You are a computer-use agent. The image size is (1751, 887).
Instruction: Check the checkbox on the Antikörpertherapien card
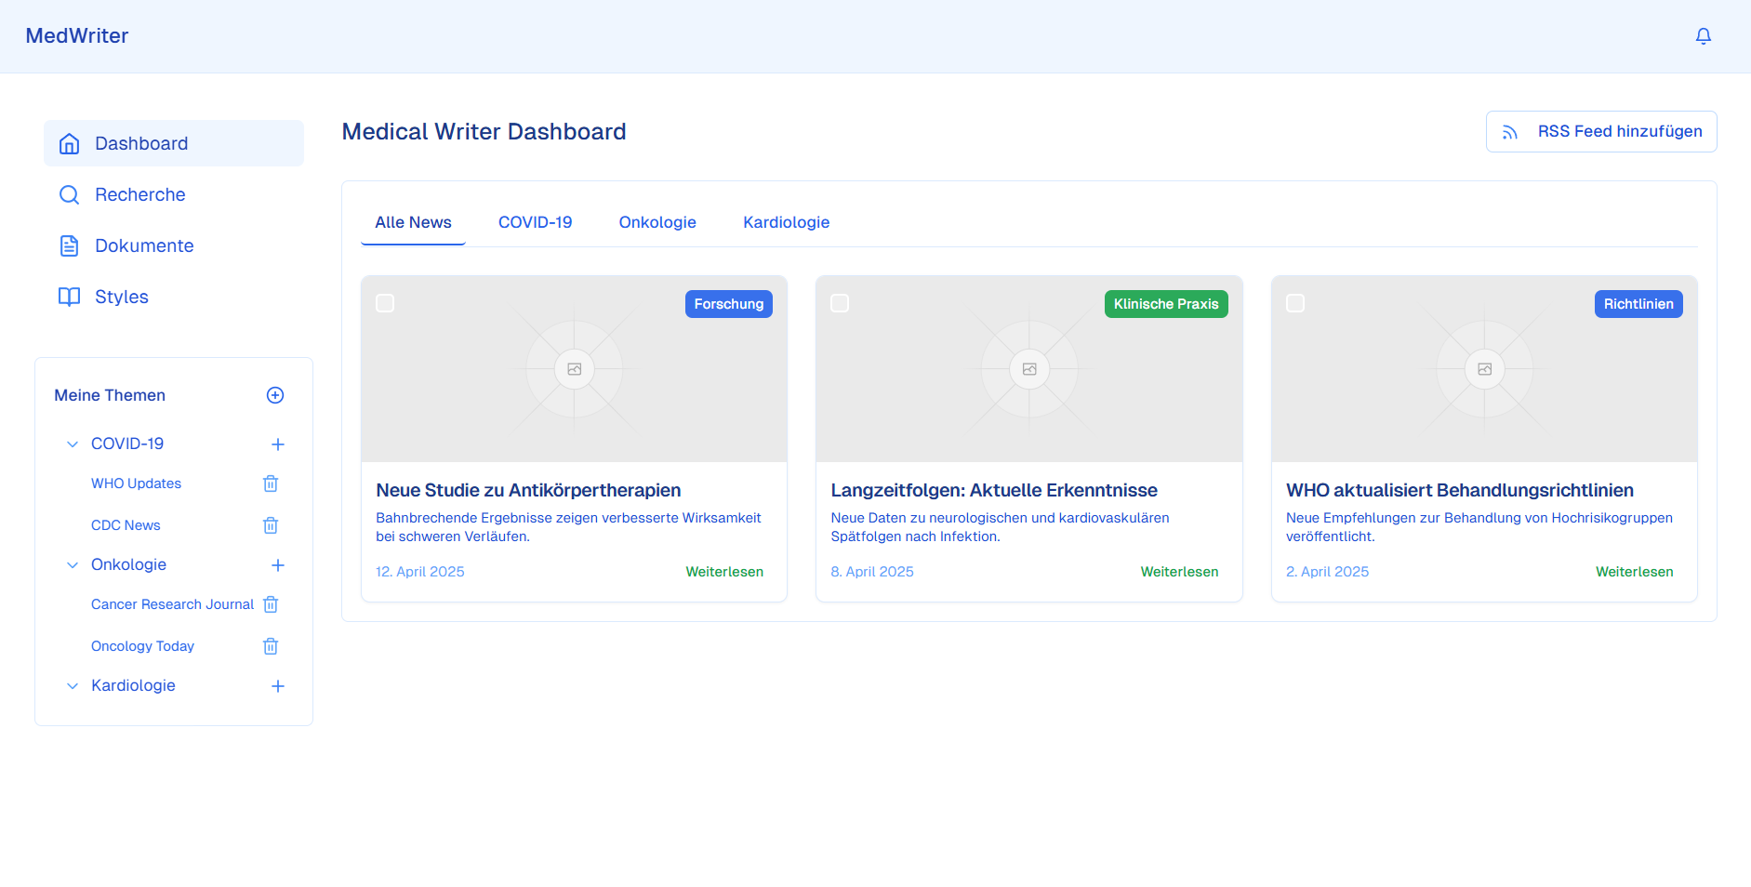click(x=384, y=302)
